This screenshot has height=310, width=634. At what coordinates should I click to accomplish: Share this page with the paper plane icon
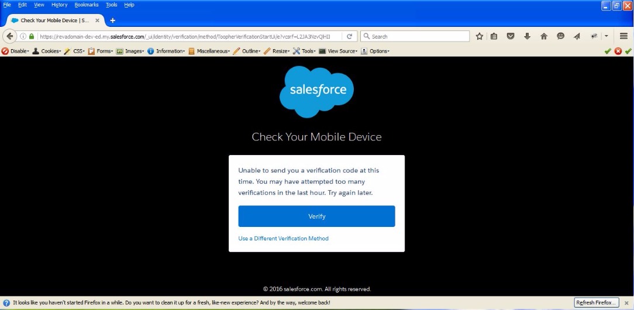(x=577, y=36)
